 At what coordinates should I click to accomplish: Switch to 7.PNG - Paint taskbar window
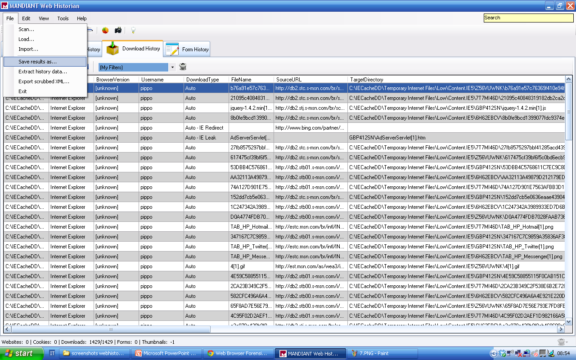[382, 354]
